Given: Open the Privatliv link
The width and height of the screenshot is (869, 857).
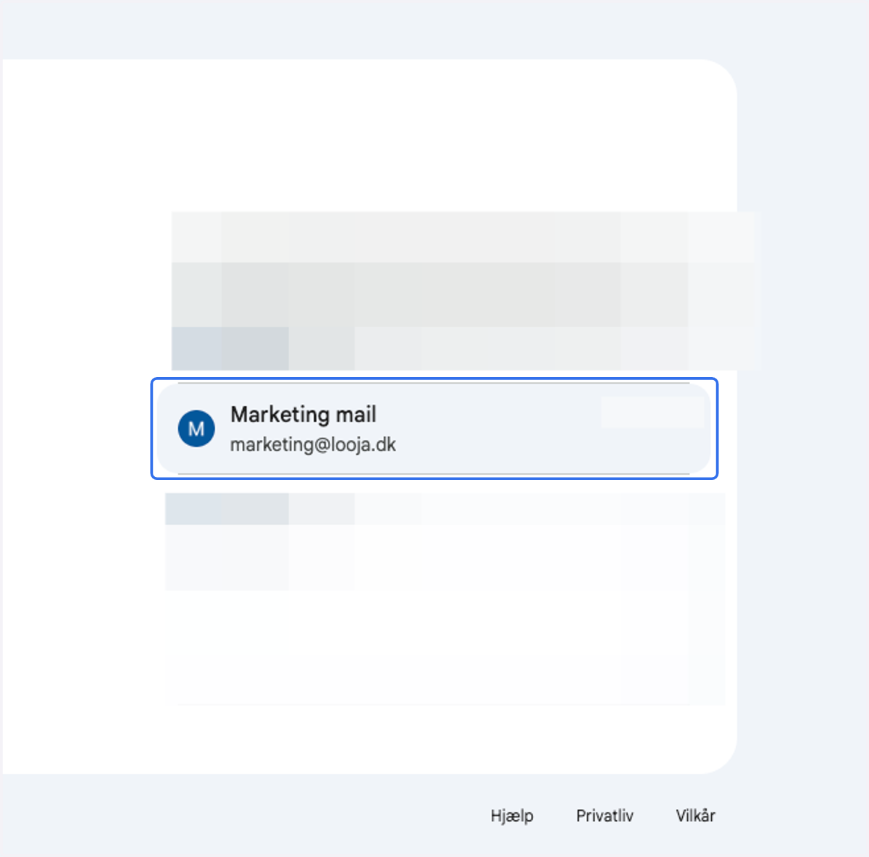Looking at the screenshot, I should coord(605,816).
